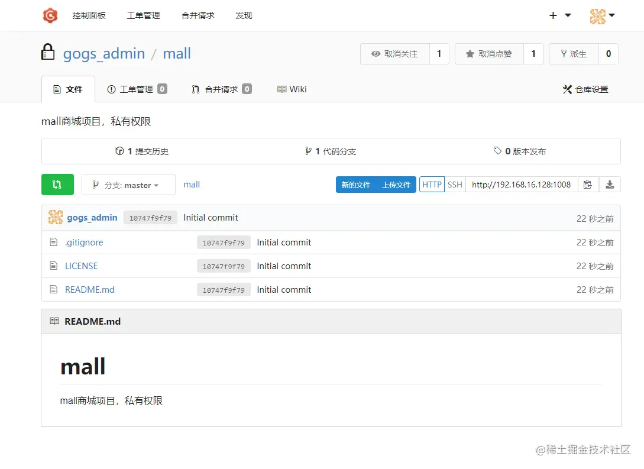Click the 合并请求 tab count badge
The height and width of the screenshot is (469, 644).
tap(247, 89)
